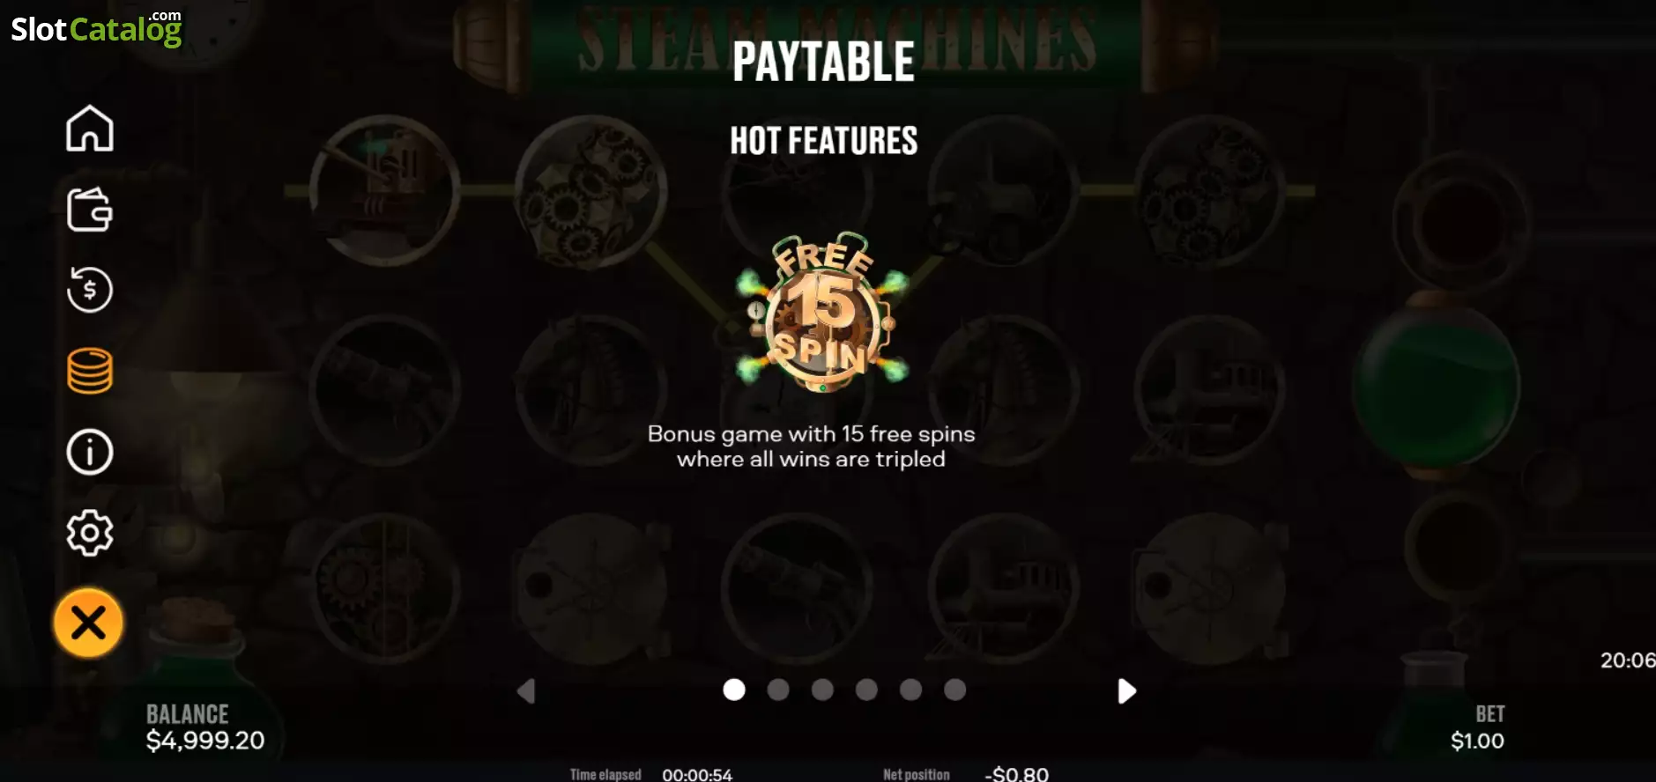Go to previous paytable page arrow

click(x=526, y=691)
